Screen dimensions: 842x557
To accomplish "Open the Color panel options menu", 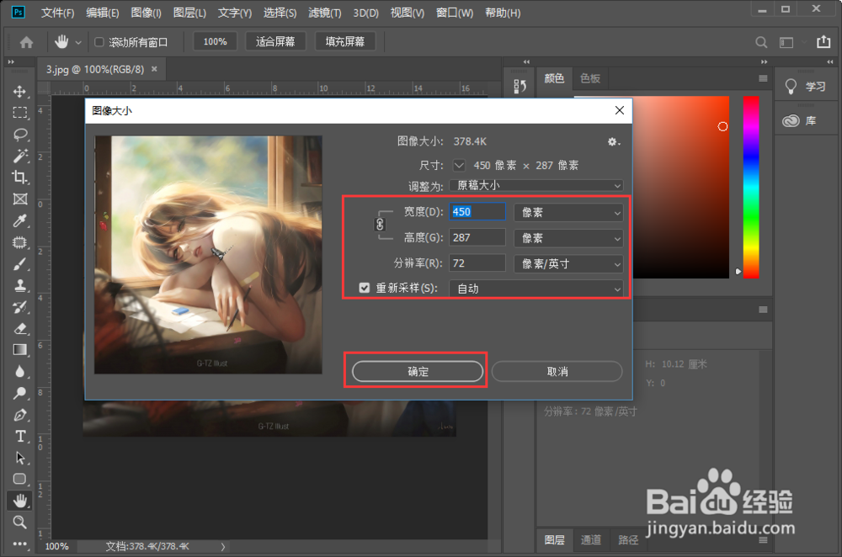I will pos(763,79).
